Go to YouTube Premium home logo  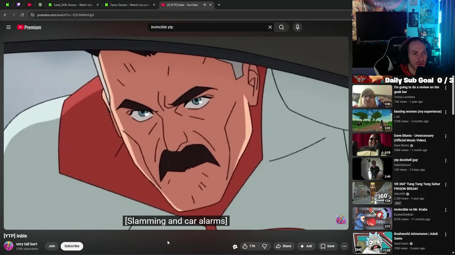[x=29, y=27]
